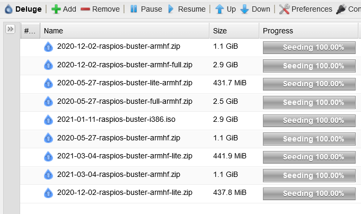361x214 pixels.
Task: Select 2021-01-11-raspios-buster-i386.iso torrent
Action: point(116,119)
